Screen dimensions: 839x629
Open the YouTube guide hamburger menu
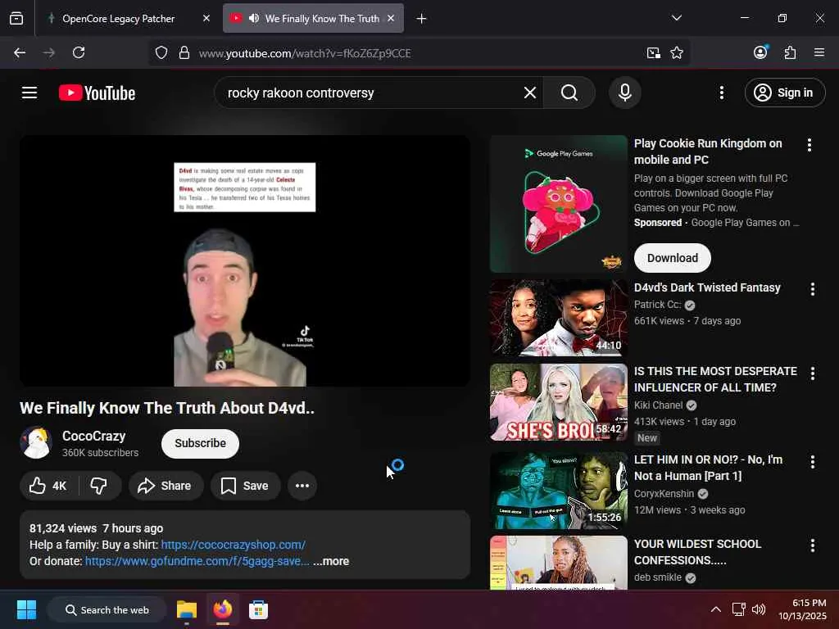[29, 93]
